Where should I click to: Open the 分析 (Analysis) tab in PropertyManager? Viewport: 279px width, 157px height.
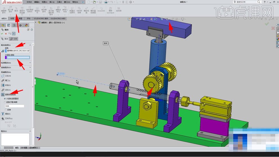[14, 39]
